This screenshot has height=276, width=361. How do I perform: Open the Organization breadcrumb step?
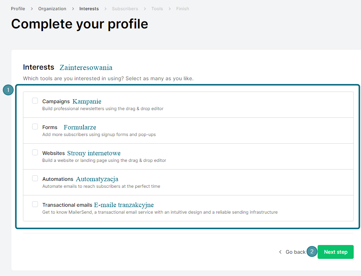point(52,9)
